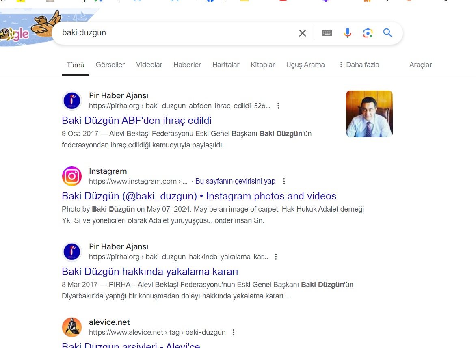
Task: Open the three-dot menu for the Instagram result
Action: (284, 181)
